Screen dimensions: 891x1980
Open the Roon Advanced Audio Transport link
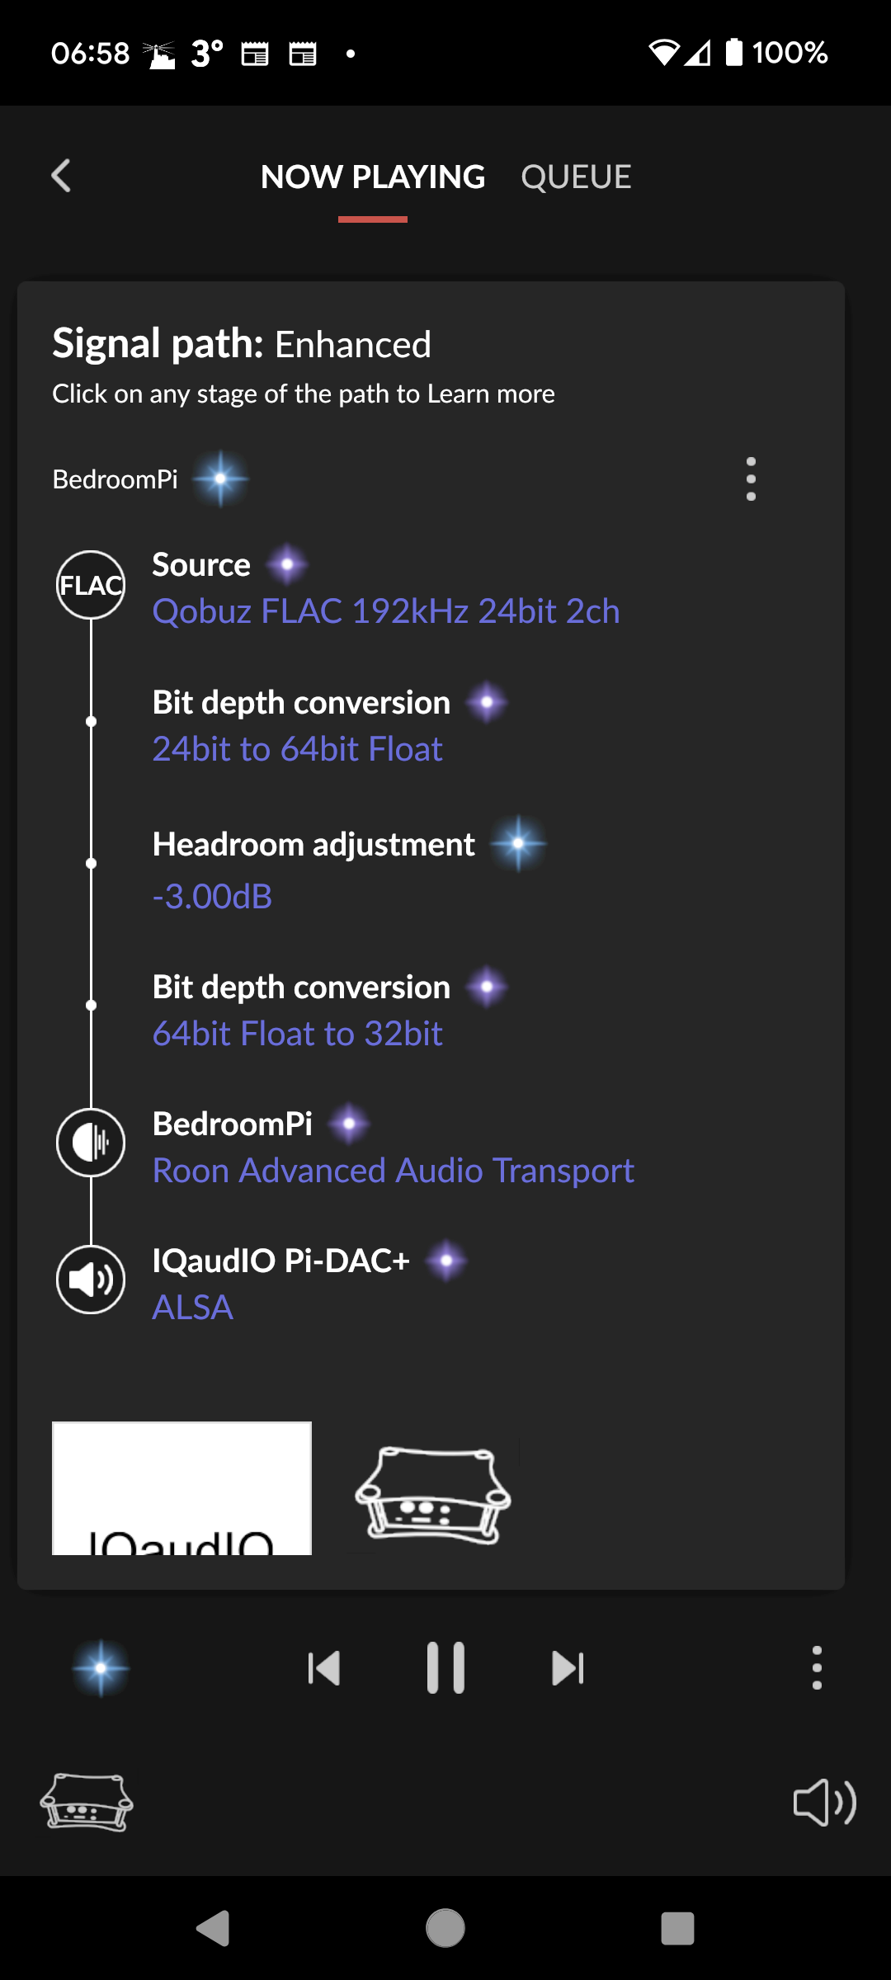pos(394,1171)
